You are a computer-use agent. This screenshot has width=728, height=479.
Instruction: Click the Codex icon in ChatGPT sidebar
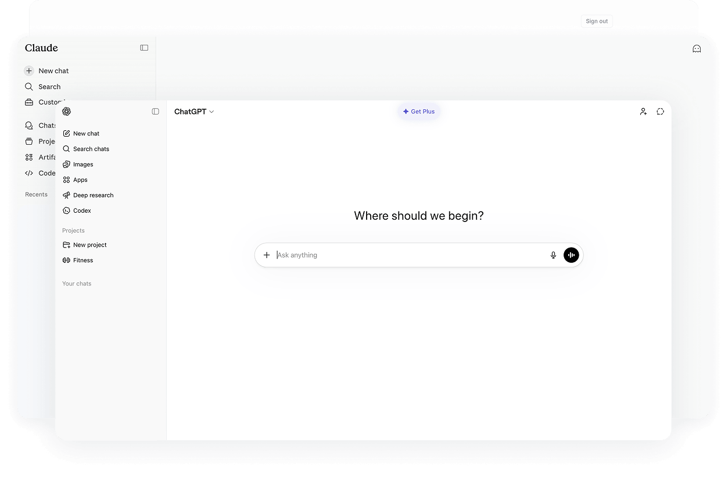[66, 210]
